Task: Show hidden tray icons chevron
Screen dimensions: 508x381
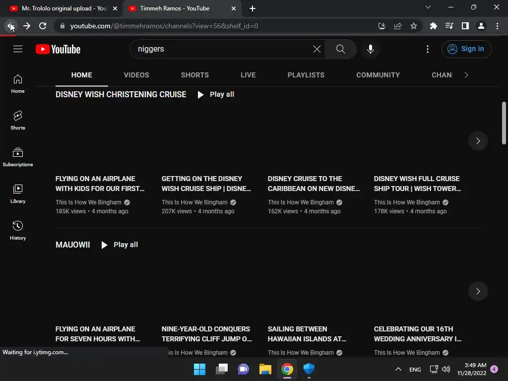Action: (398, 369)
